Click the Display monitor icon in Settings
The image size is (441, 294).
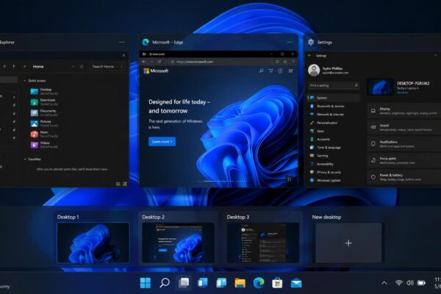coord(373,111)
